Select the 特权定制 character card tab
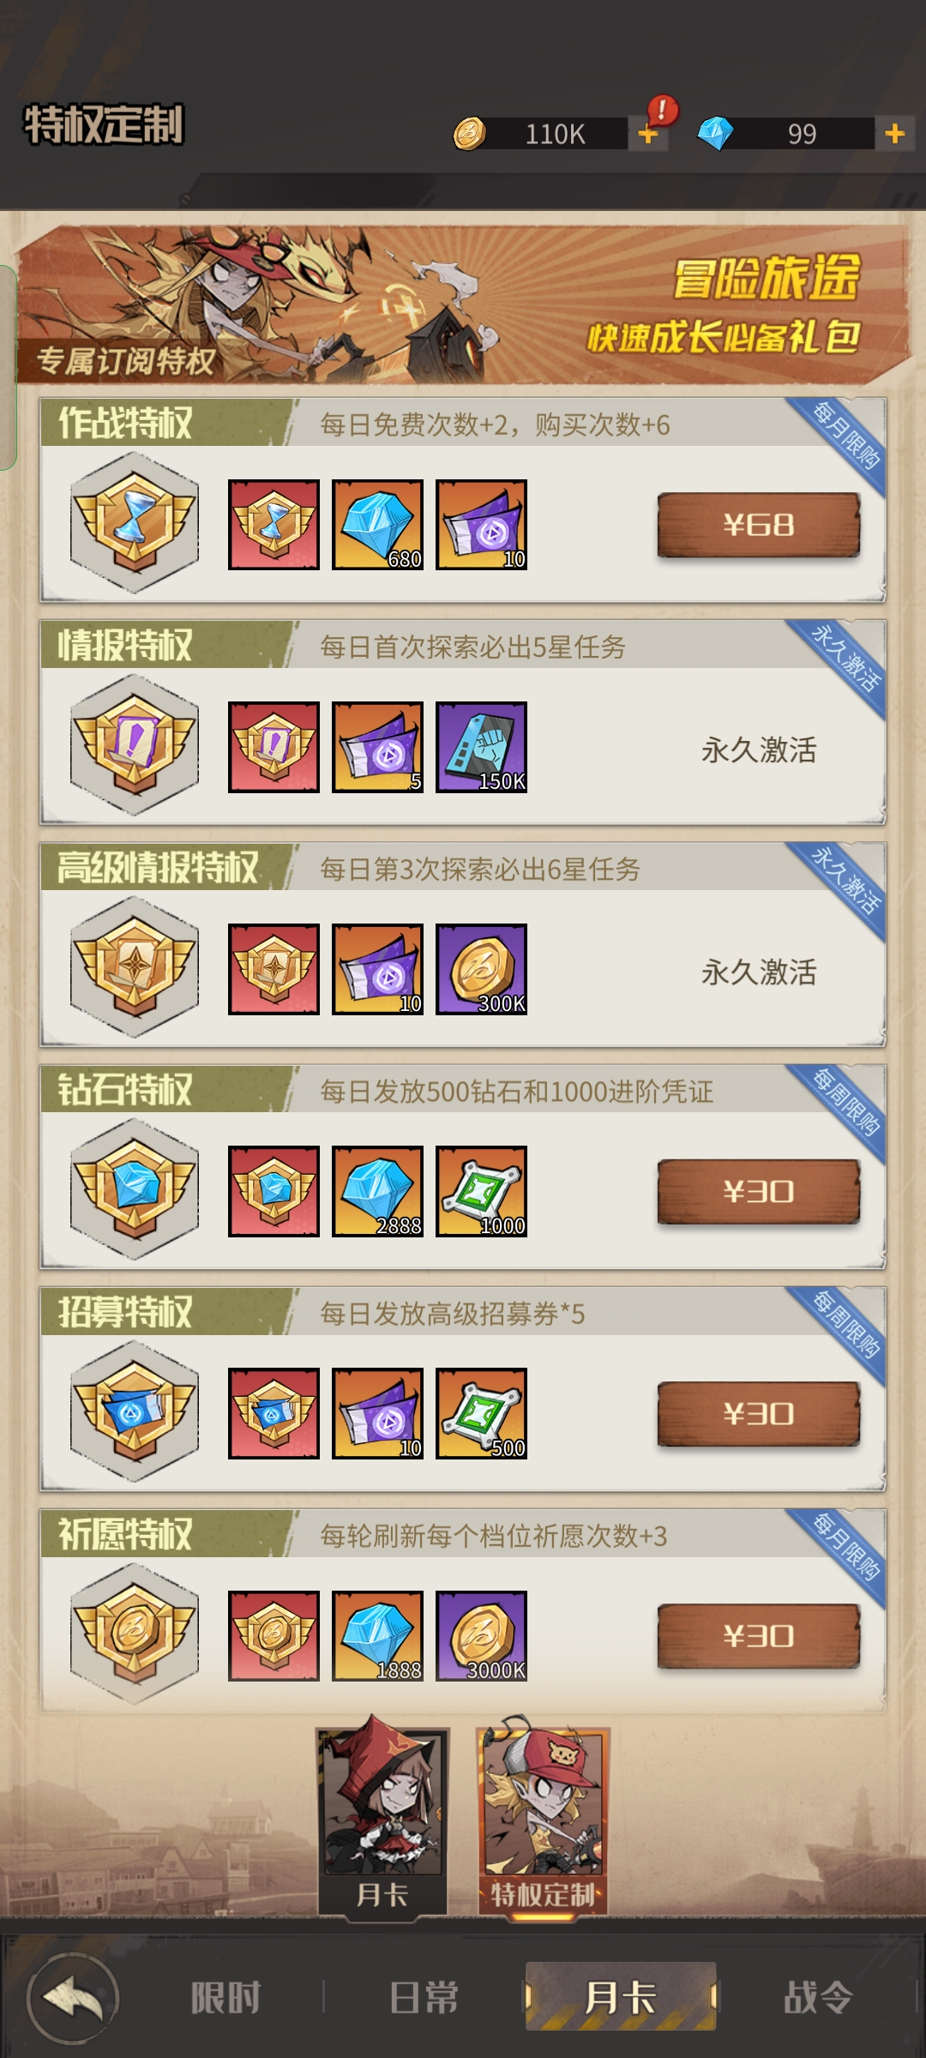Viewport: 926px width, 2058px height. click(x=543, y=1818)
